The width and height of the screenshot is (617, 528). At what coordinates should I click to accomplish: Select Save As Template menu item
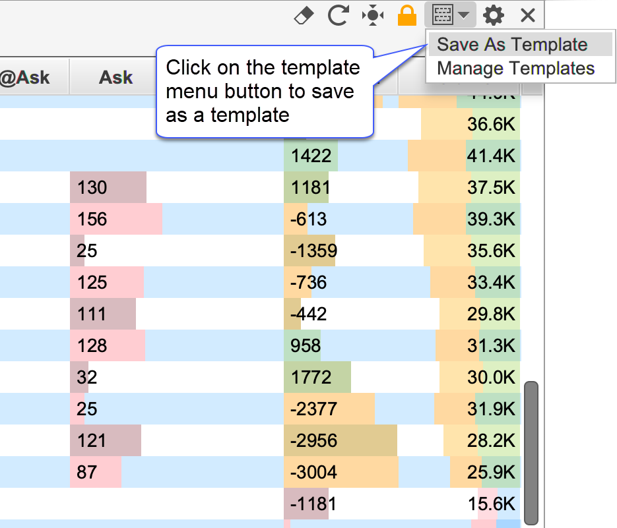coord(512,45)
